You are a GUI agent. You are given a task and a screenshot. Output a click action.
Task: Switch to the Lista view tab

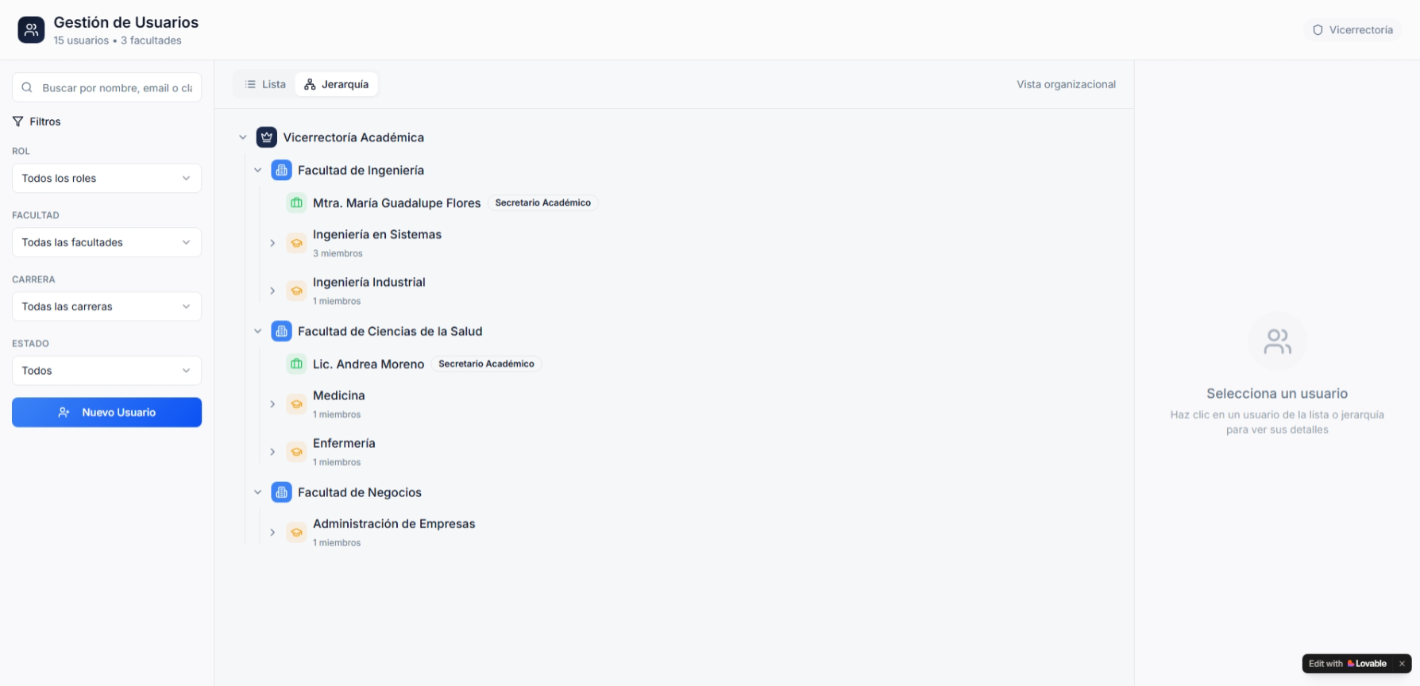265,84
